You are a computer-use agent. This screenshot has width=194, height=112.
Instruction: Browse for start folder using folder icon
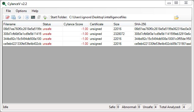[x=176, y=17]
